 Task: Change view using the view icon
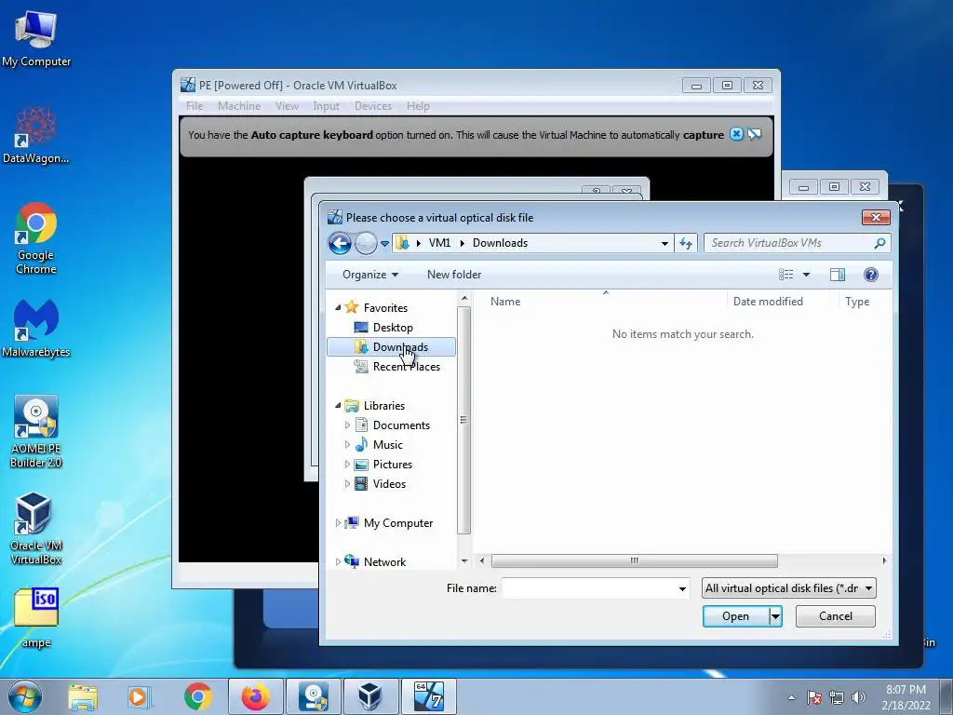[785, 275]
